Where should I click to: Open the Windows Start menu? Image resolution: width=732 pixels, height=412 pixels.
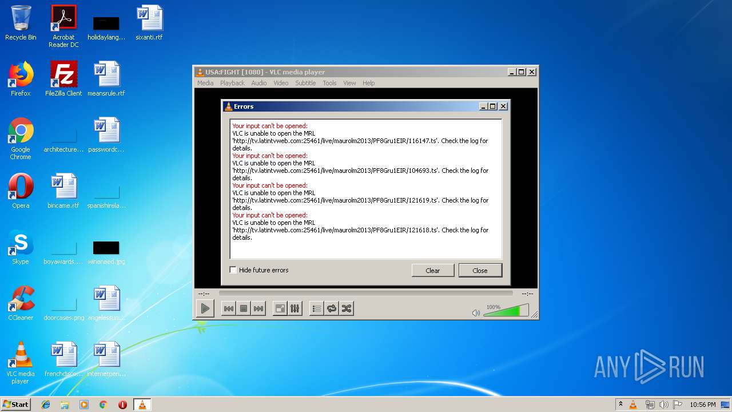tap(15, 404)
